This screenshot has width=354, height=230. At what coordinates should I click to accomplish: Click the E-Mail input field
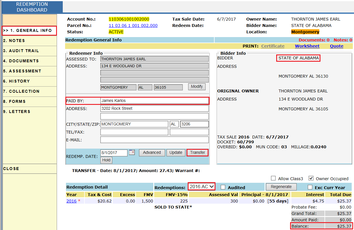pos(154,140)
